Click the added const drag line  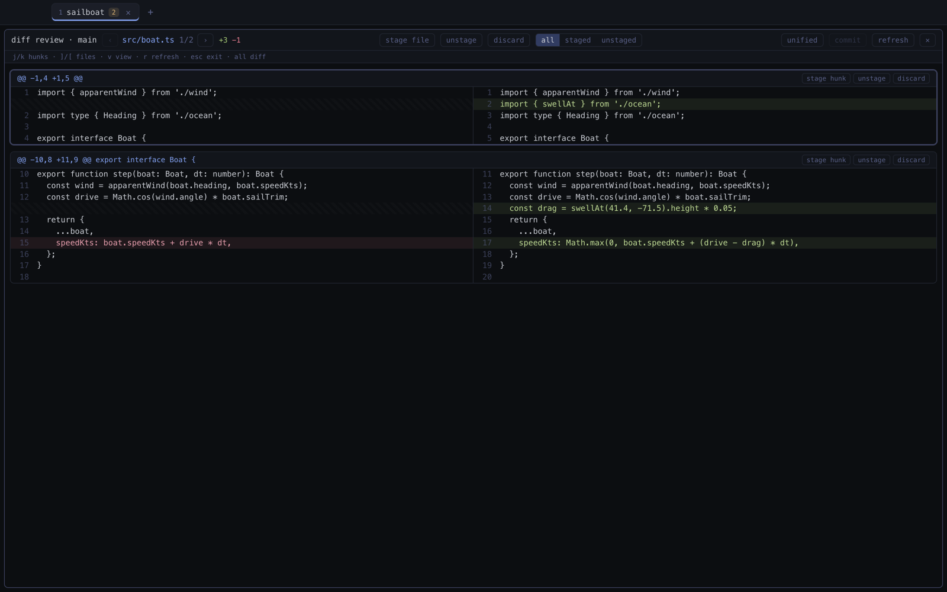705,208
